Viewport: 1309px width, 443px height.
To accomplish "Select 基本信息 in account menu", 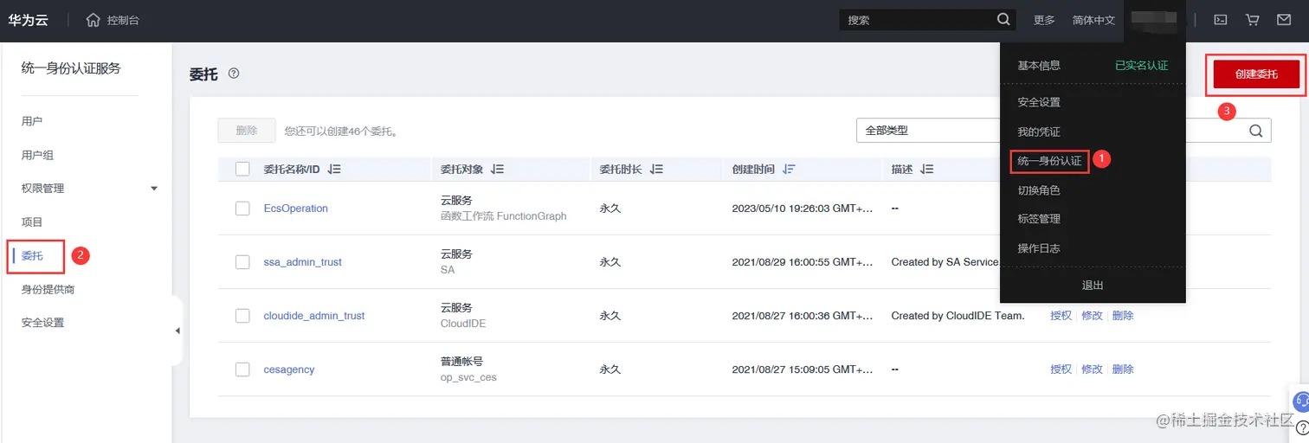I will click(1039, 66).
